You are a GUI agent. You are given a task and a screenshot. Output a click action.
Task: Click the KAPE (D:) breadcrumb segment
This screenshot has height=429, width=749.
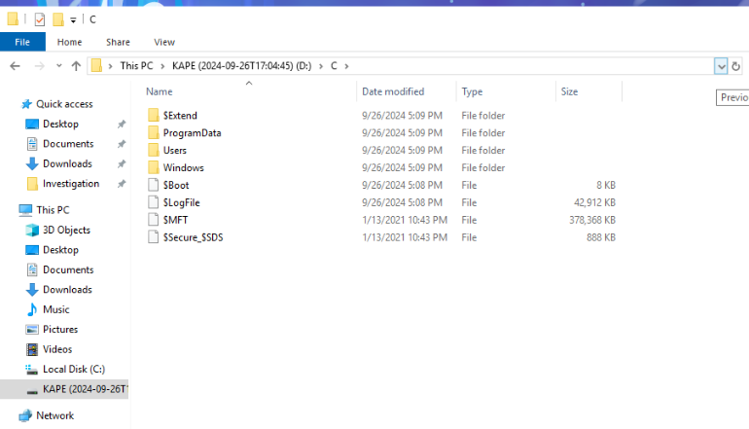coord(241,66)
